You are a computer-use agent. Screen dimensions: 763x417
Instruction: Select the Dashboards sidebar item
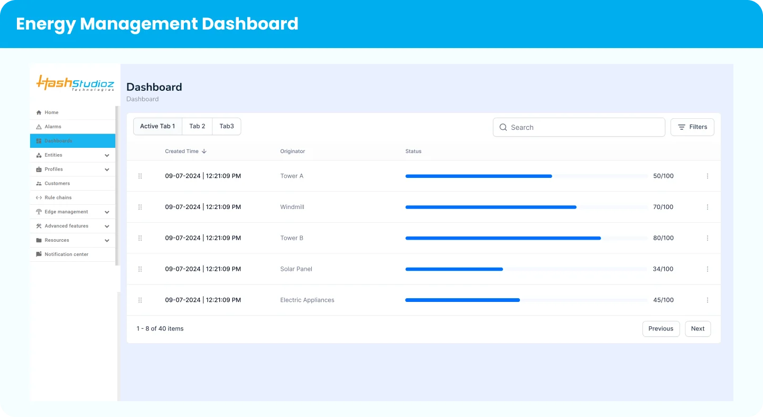coord(72,141)
